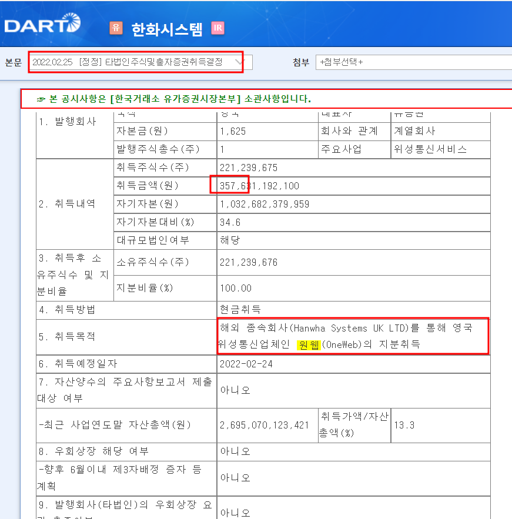Click the 13.3 asset ratio cell
512x519 pixels.
[440, 426]
